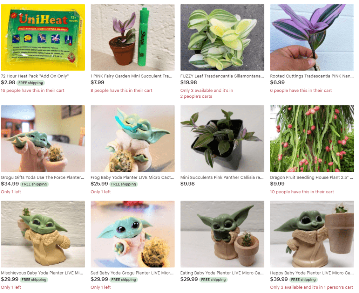
Task: View the Sad Baby Yoda Grogu Planter photo
Action: click(x=133, y=234)
